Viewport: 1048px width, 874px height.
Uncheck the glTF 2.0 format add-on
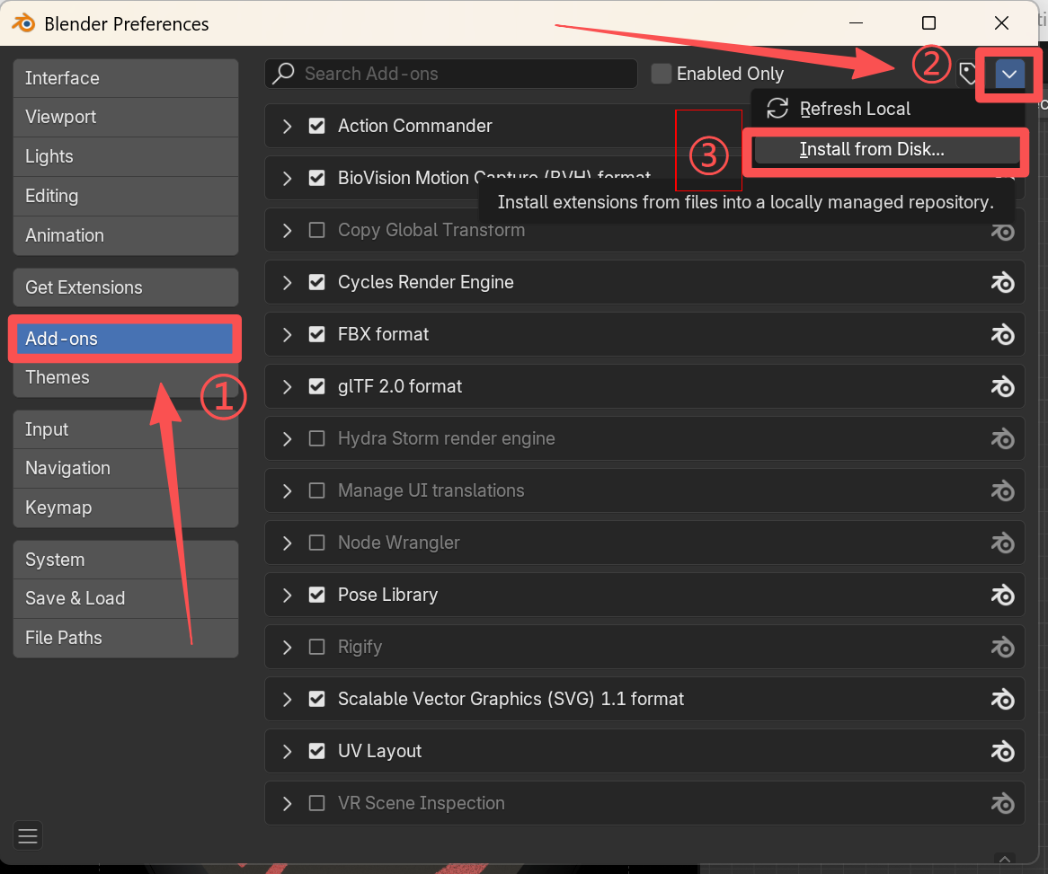[x=316, y=386]
